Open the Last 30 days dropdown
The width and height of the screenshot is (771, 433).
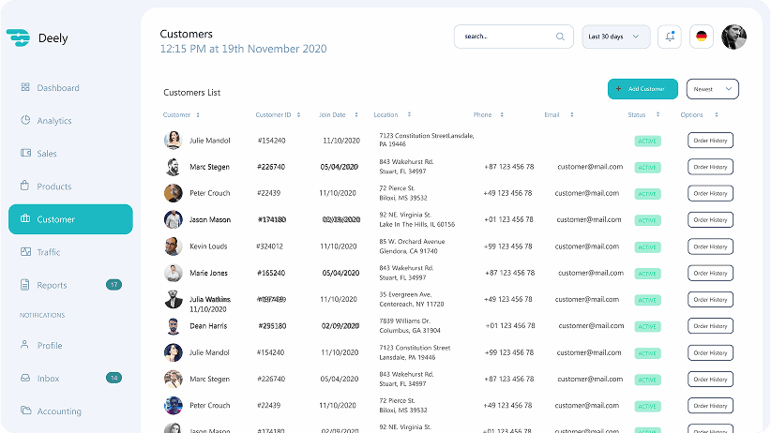[x=616, y=37]
